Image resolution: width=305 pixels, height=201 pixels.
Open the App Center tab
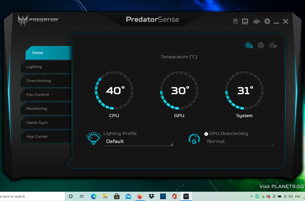46,137
